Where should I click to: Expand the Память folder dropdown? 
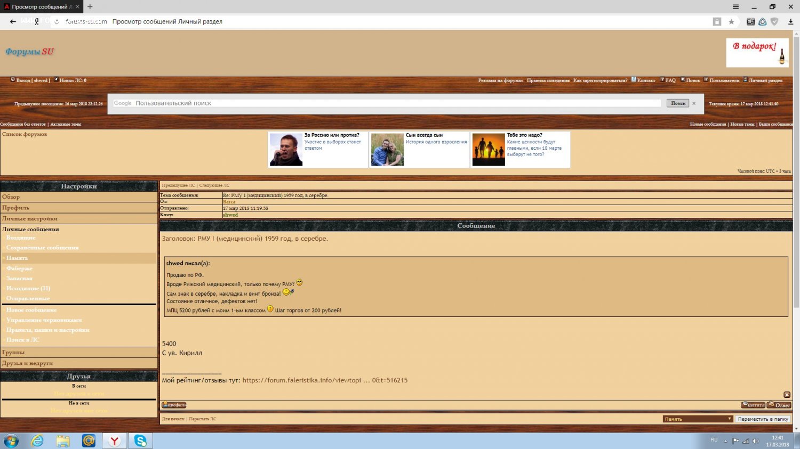pyautogui.click(x=698, y=419)
